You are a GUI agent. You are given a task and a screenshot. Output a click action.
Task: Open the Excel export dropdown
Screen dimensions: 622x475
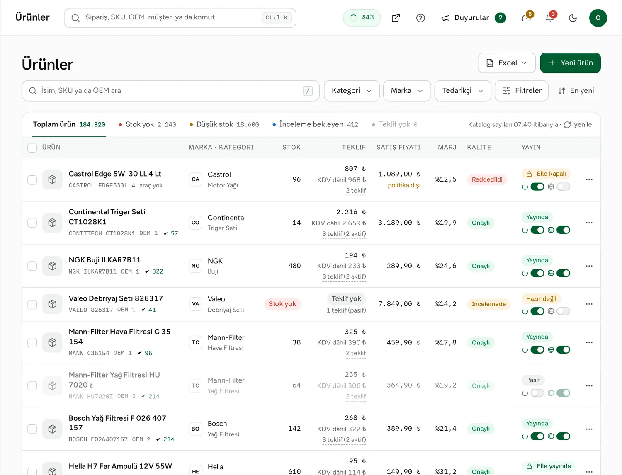(x=507, y=63)
